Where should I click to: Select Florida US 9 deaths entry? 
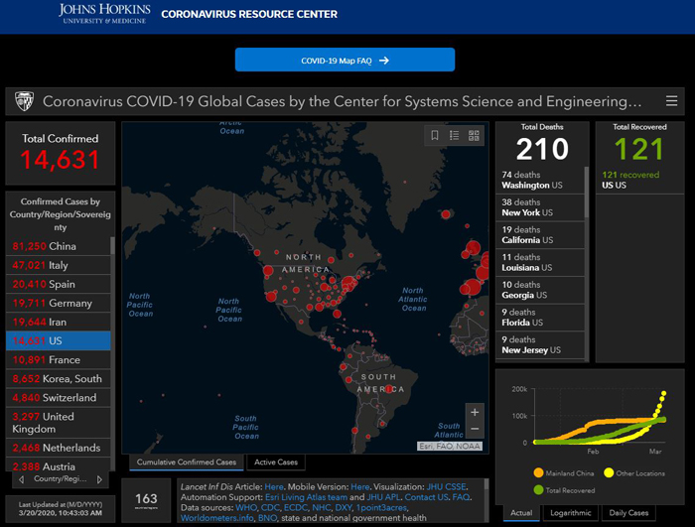pos(540,318)
